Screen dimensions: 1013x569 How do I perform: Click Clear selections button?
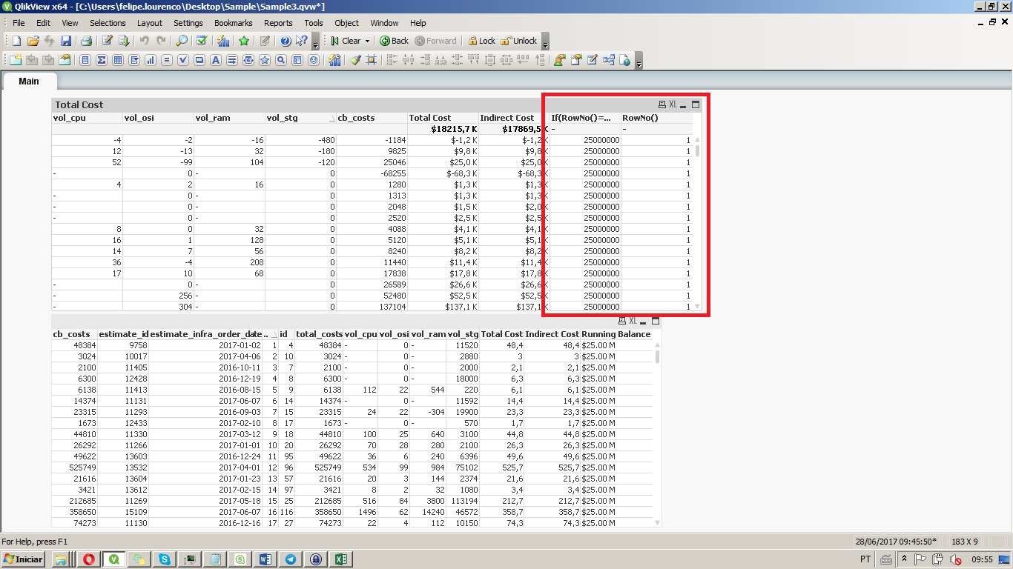coord(346,41)
